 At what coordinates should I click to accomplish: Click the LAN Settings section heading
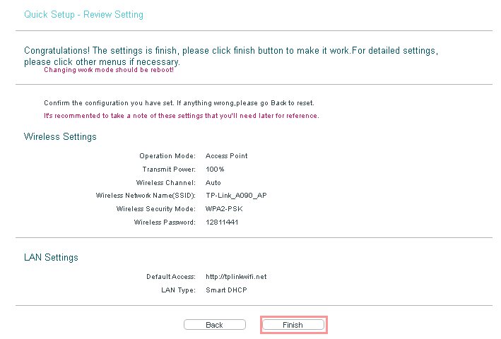pyautogui.click(x=51, y=258)
